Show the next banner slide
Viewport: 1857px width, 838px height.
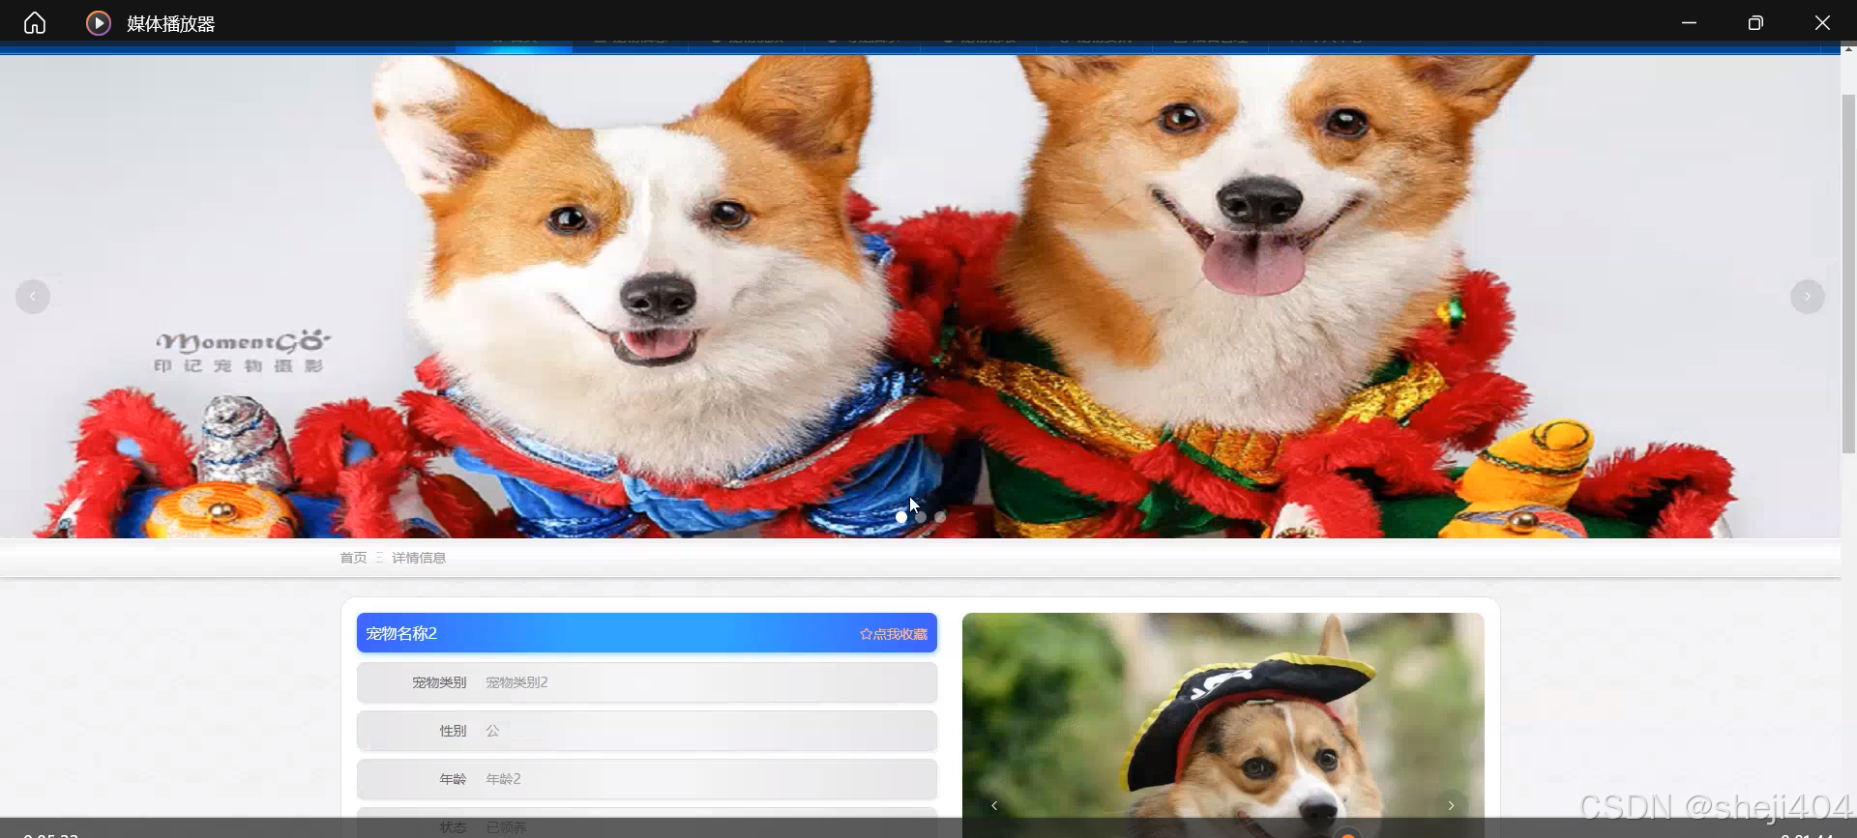pos(1807,297)
